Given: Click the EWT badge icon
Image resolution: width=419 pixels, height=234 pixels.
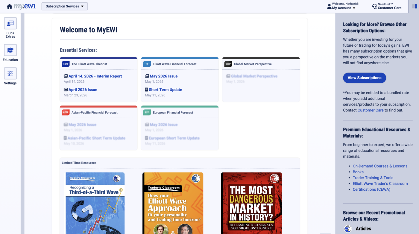Looking at the screenshot, I should point(66,64).
